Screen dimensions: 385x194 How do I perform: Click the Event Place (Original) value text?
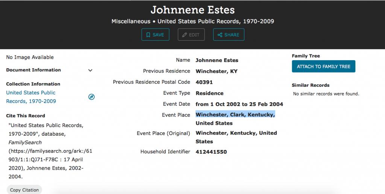tap(236, 137)
